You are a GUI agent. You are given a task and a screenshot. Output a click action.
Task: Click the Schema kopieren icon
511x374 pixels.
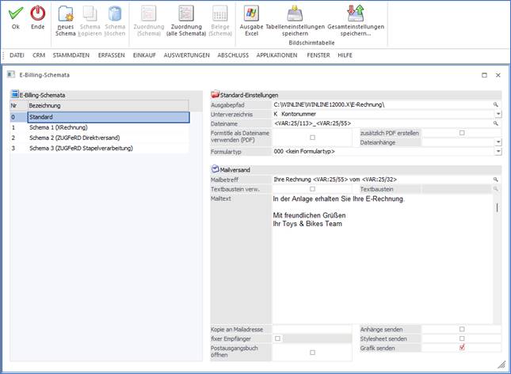pyautogui.click(x=90, y=13)
